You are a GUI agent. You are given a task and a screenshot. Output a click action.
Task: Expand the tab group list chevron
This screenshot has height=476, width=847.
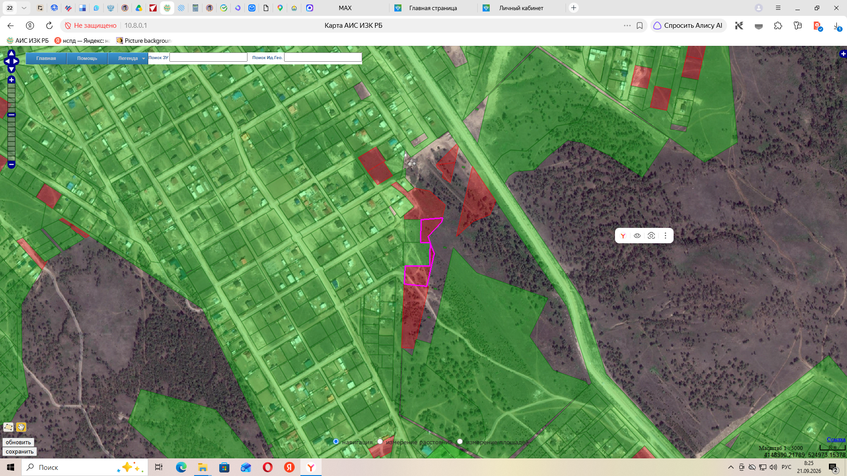(24, 8)
